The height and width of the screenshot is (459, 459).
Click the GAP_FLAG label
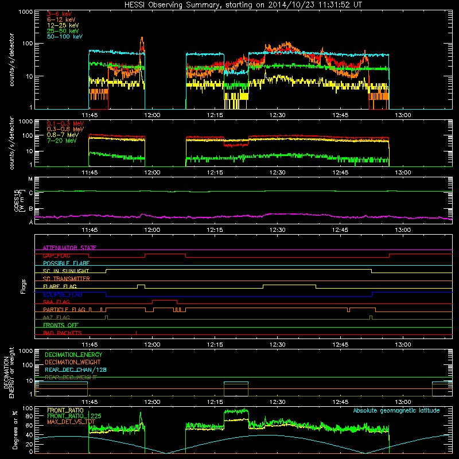point(56,255)
